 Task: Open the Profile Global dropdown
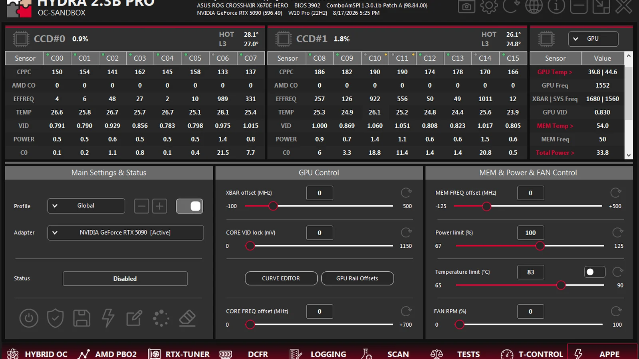[86, 206]
